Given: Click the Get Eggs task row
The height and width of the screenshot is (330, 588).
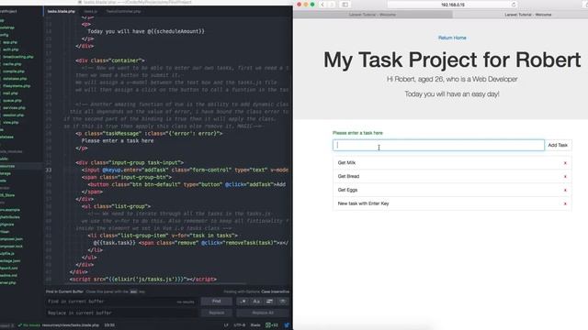Looking at the screenshot, I should pos(452,190).
